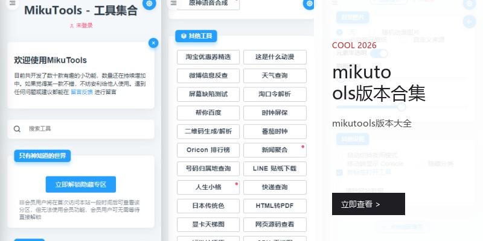Image resolution: width=483 pixels, height=241 pixels.
Task: Open the 快递查询 tool
Action: (x=275, y=187)
